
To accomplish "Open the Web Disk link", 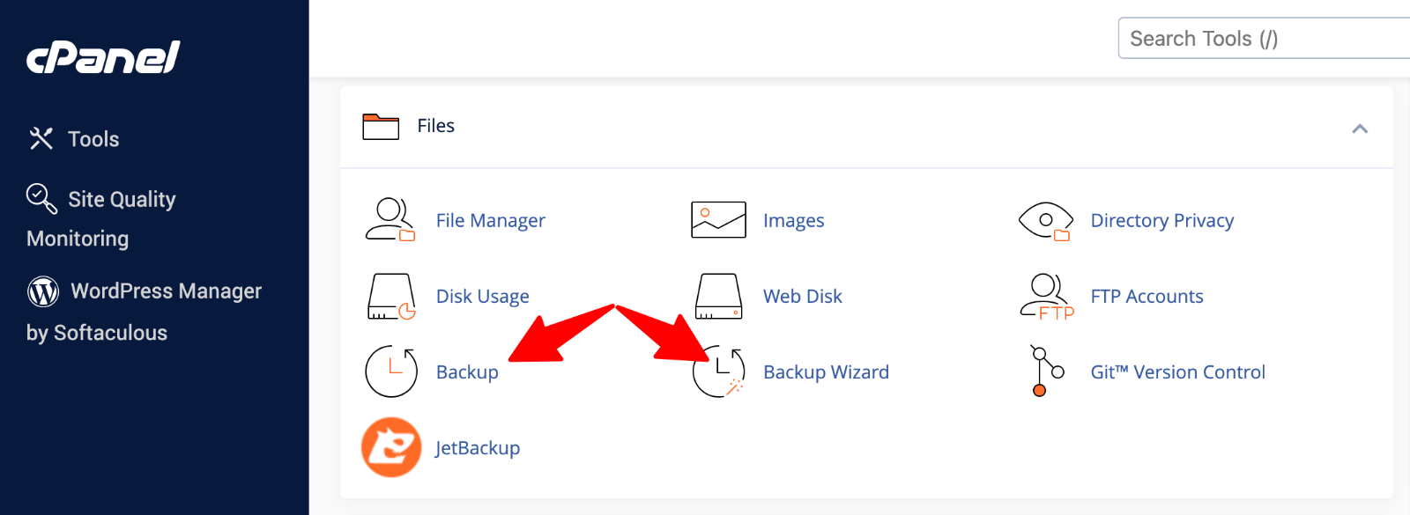I will 802,297.
